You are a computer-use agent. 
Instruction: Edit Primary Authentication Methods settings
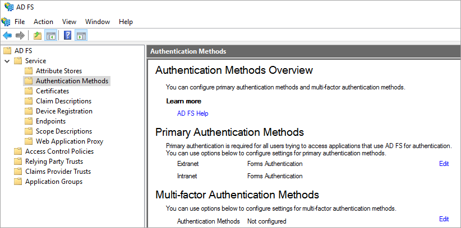tap(444, 164)
